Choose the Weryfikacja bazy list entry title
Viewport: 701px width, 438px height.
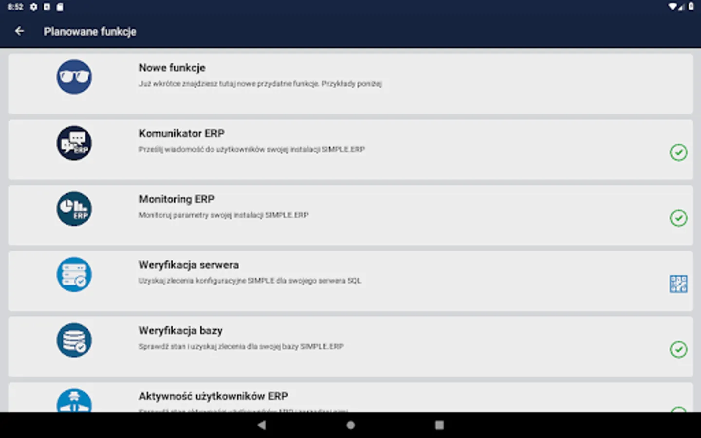(x=181, y=330)
